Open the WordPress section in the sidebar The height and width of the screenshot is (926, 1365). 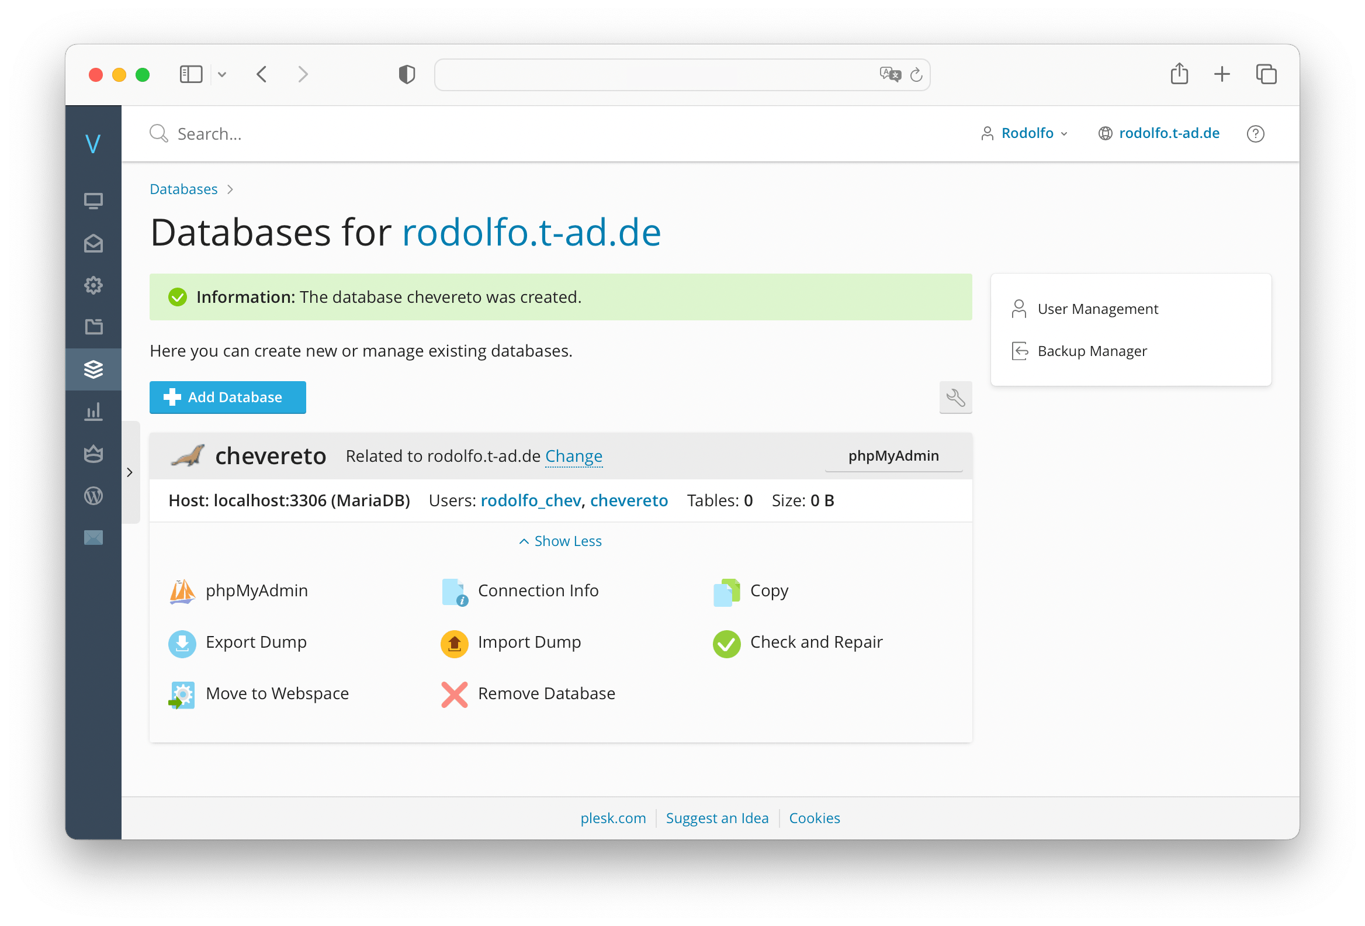point(93,495)
